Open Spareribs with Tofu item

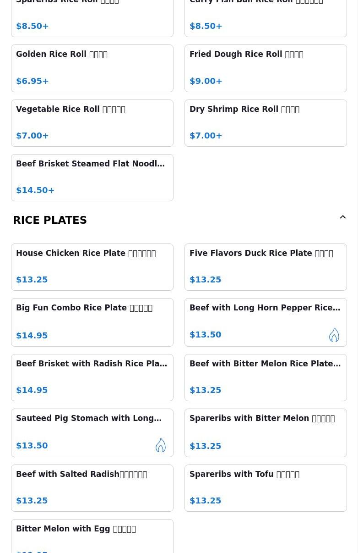(x=266, y=488)
